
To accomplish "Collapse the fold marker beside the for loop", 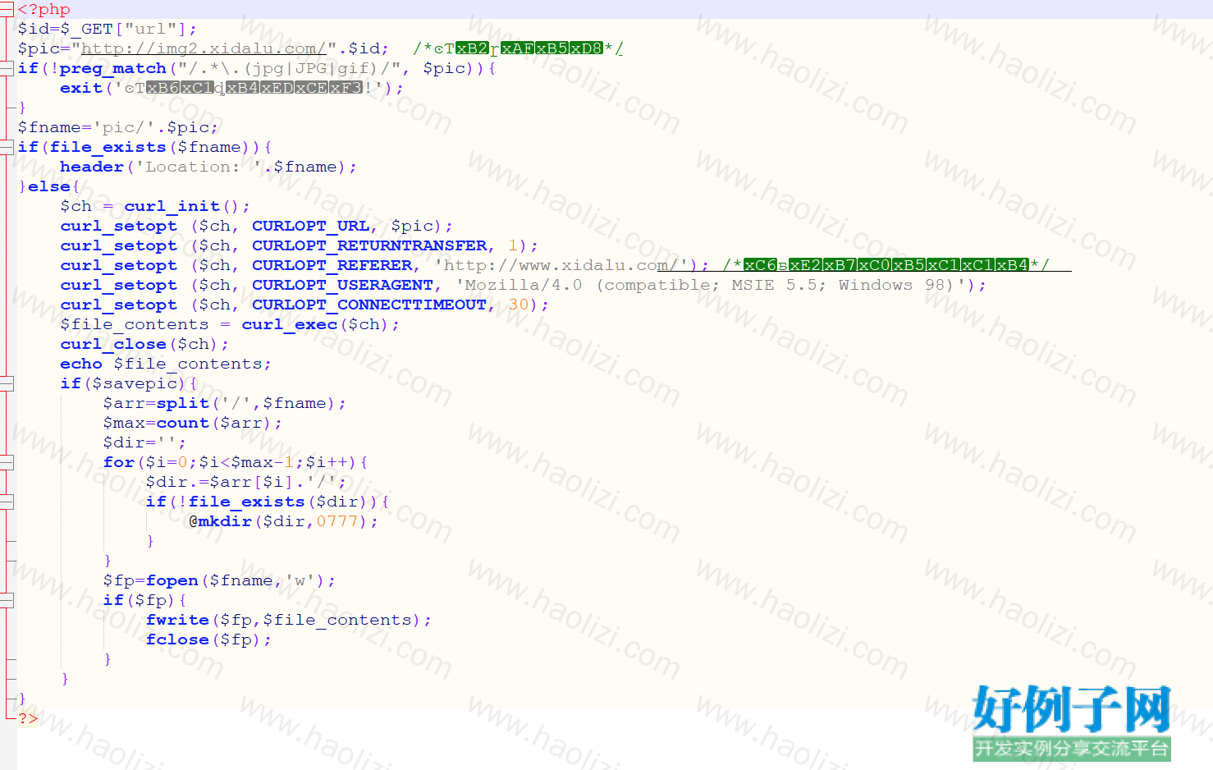I will (7, 462).
